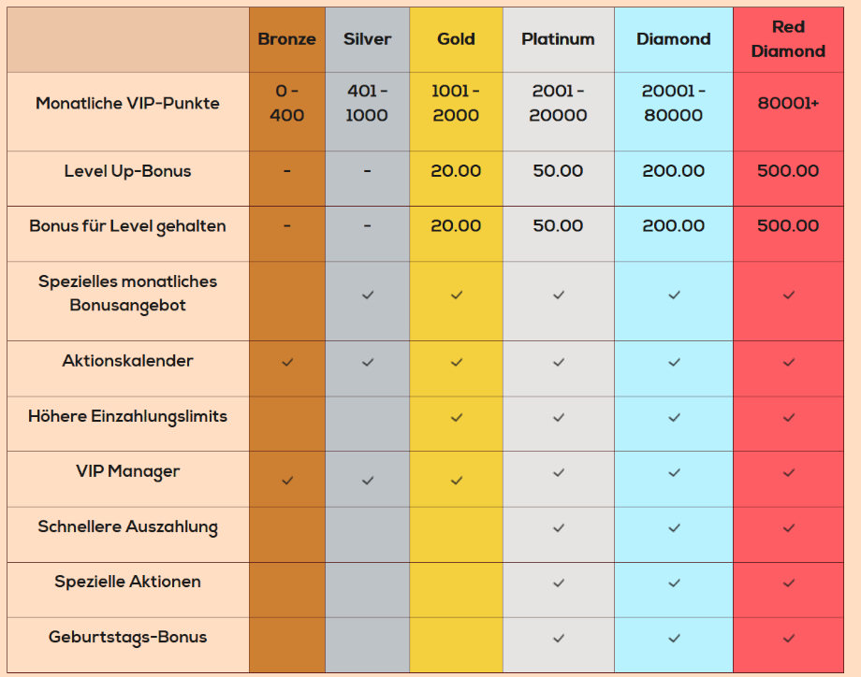
Task: Select the Red Diamond column header
Action: click(x=788, y=39)
